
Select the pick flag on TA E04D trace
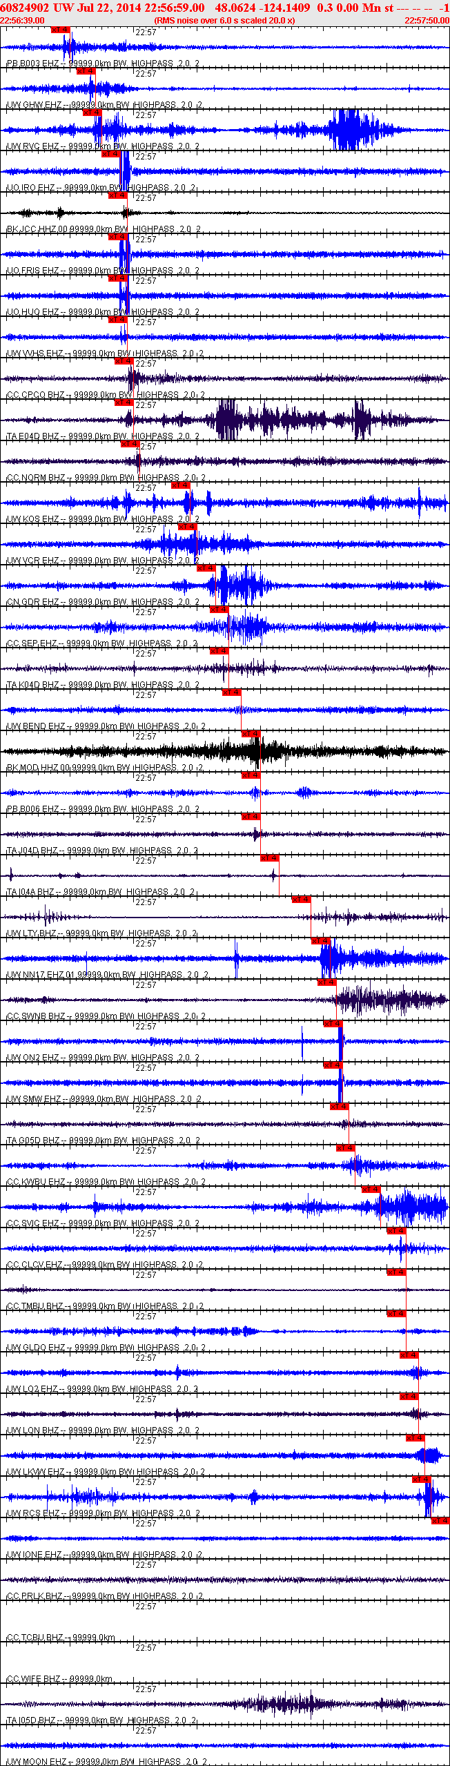[x=124, y=402]
